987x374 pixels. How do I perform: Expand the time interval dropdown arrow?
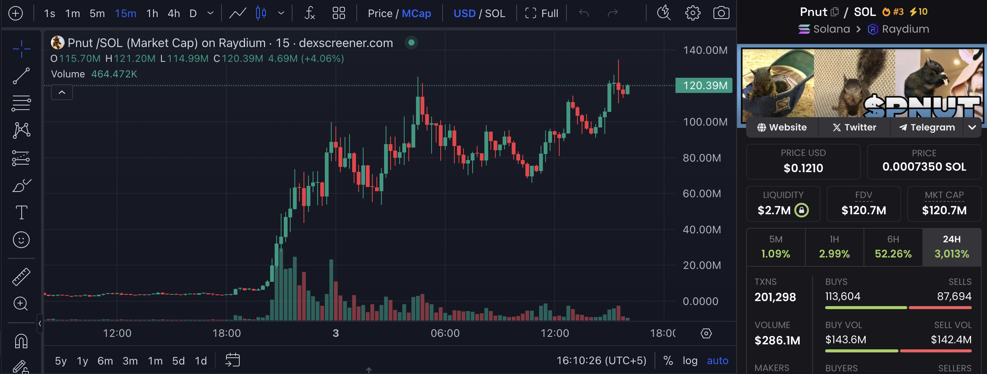210,13
